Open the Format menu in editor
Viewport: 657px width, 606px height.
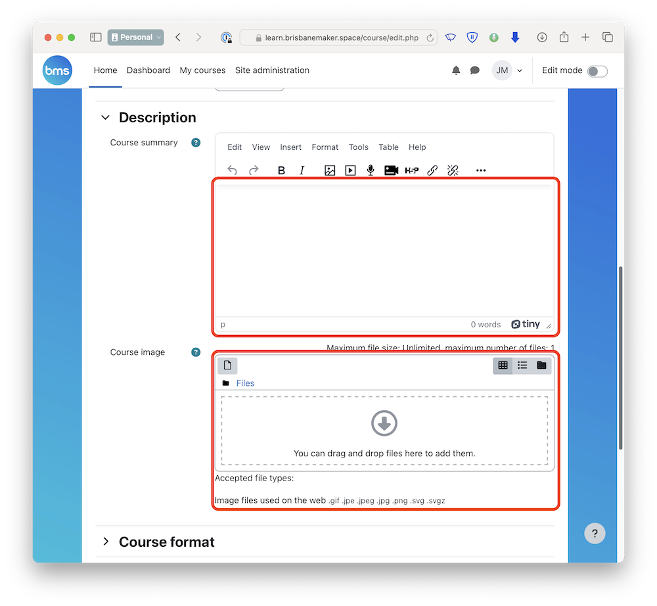click(x=325, y=147)
